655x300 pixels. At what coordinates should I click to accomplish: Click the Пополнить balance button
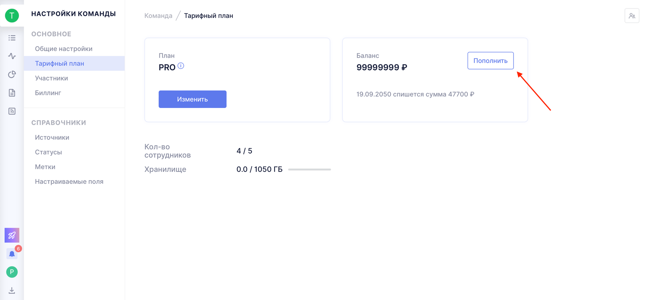[490, 61]
